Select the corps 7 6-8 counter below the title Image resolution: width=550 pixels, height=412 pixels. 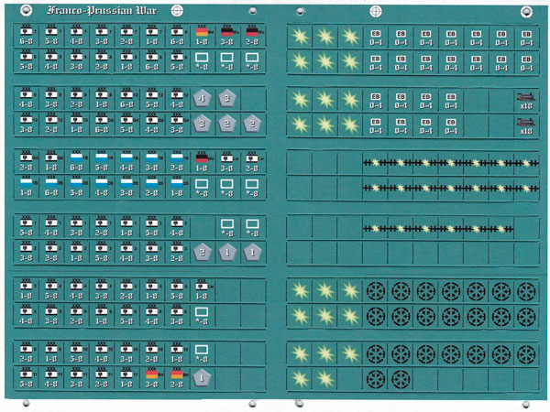[x=27, y=36]
